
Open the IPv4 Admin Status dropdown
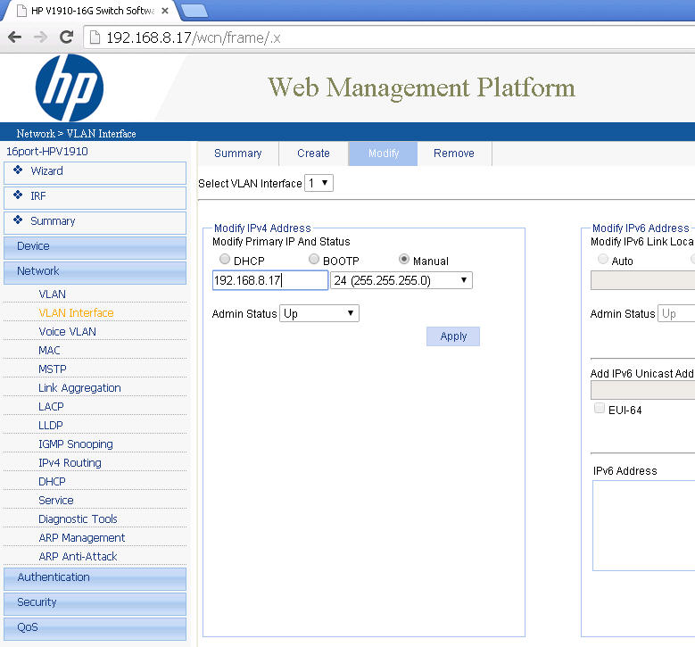click(319, 313)
